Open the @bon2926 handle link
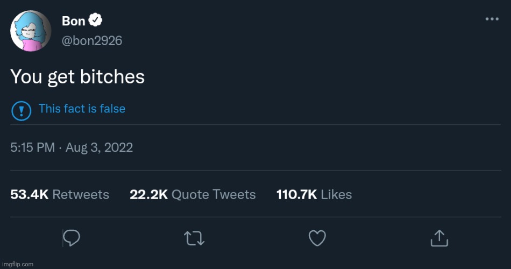Viewport: 511px width, 269px height. point(92,40)
